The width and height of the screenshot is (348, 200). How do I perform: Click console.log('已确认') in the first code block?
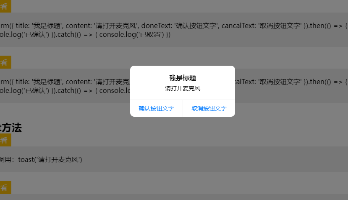click(24, 34)
